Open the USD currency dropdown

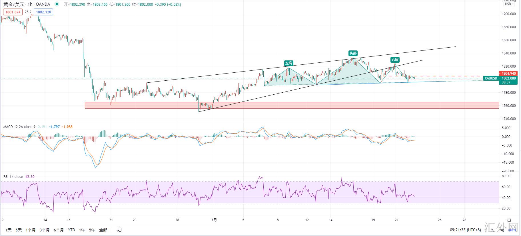coord(509,4)
